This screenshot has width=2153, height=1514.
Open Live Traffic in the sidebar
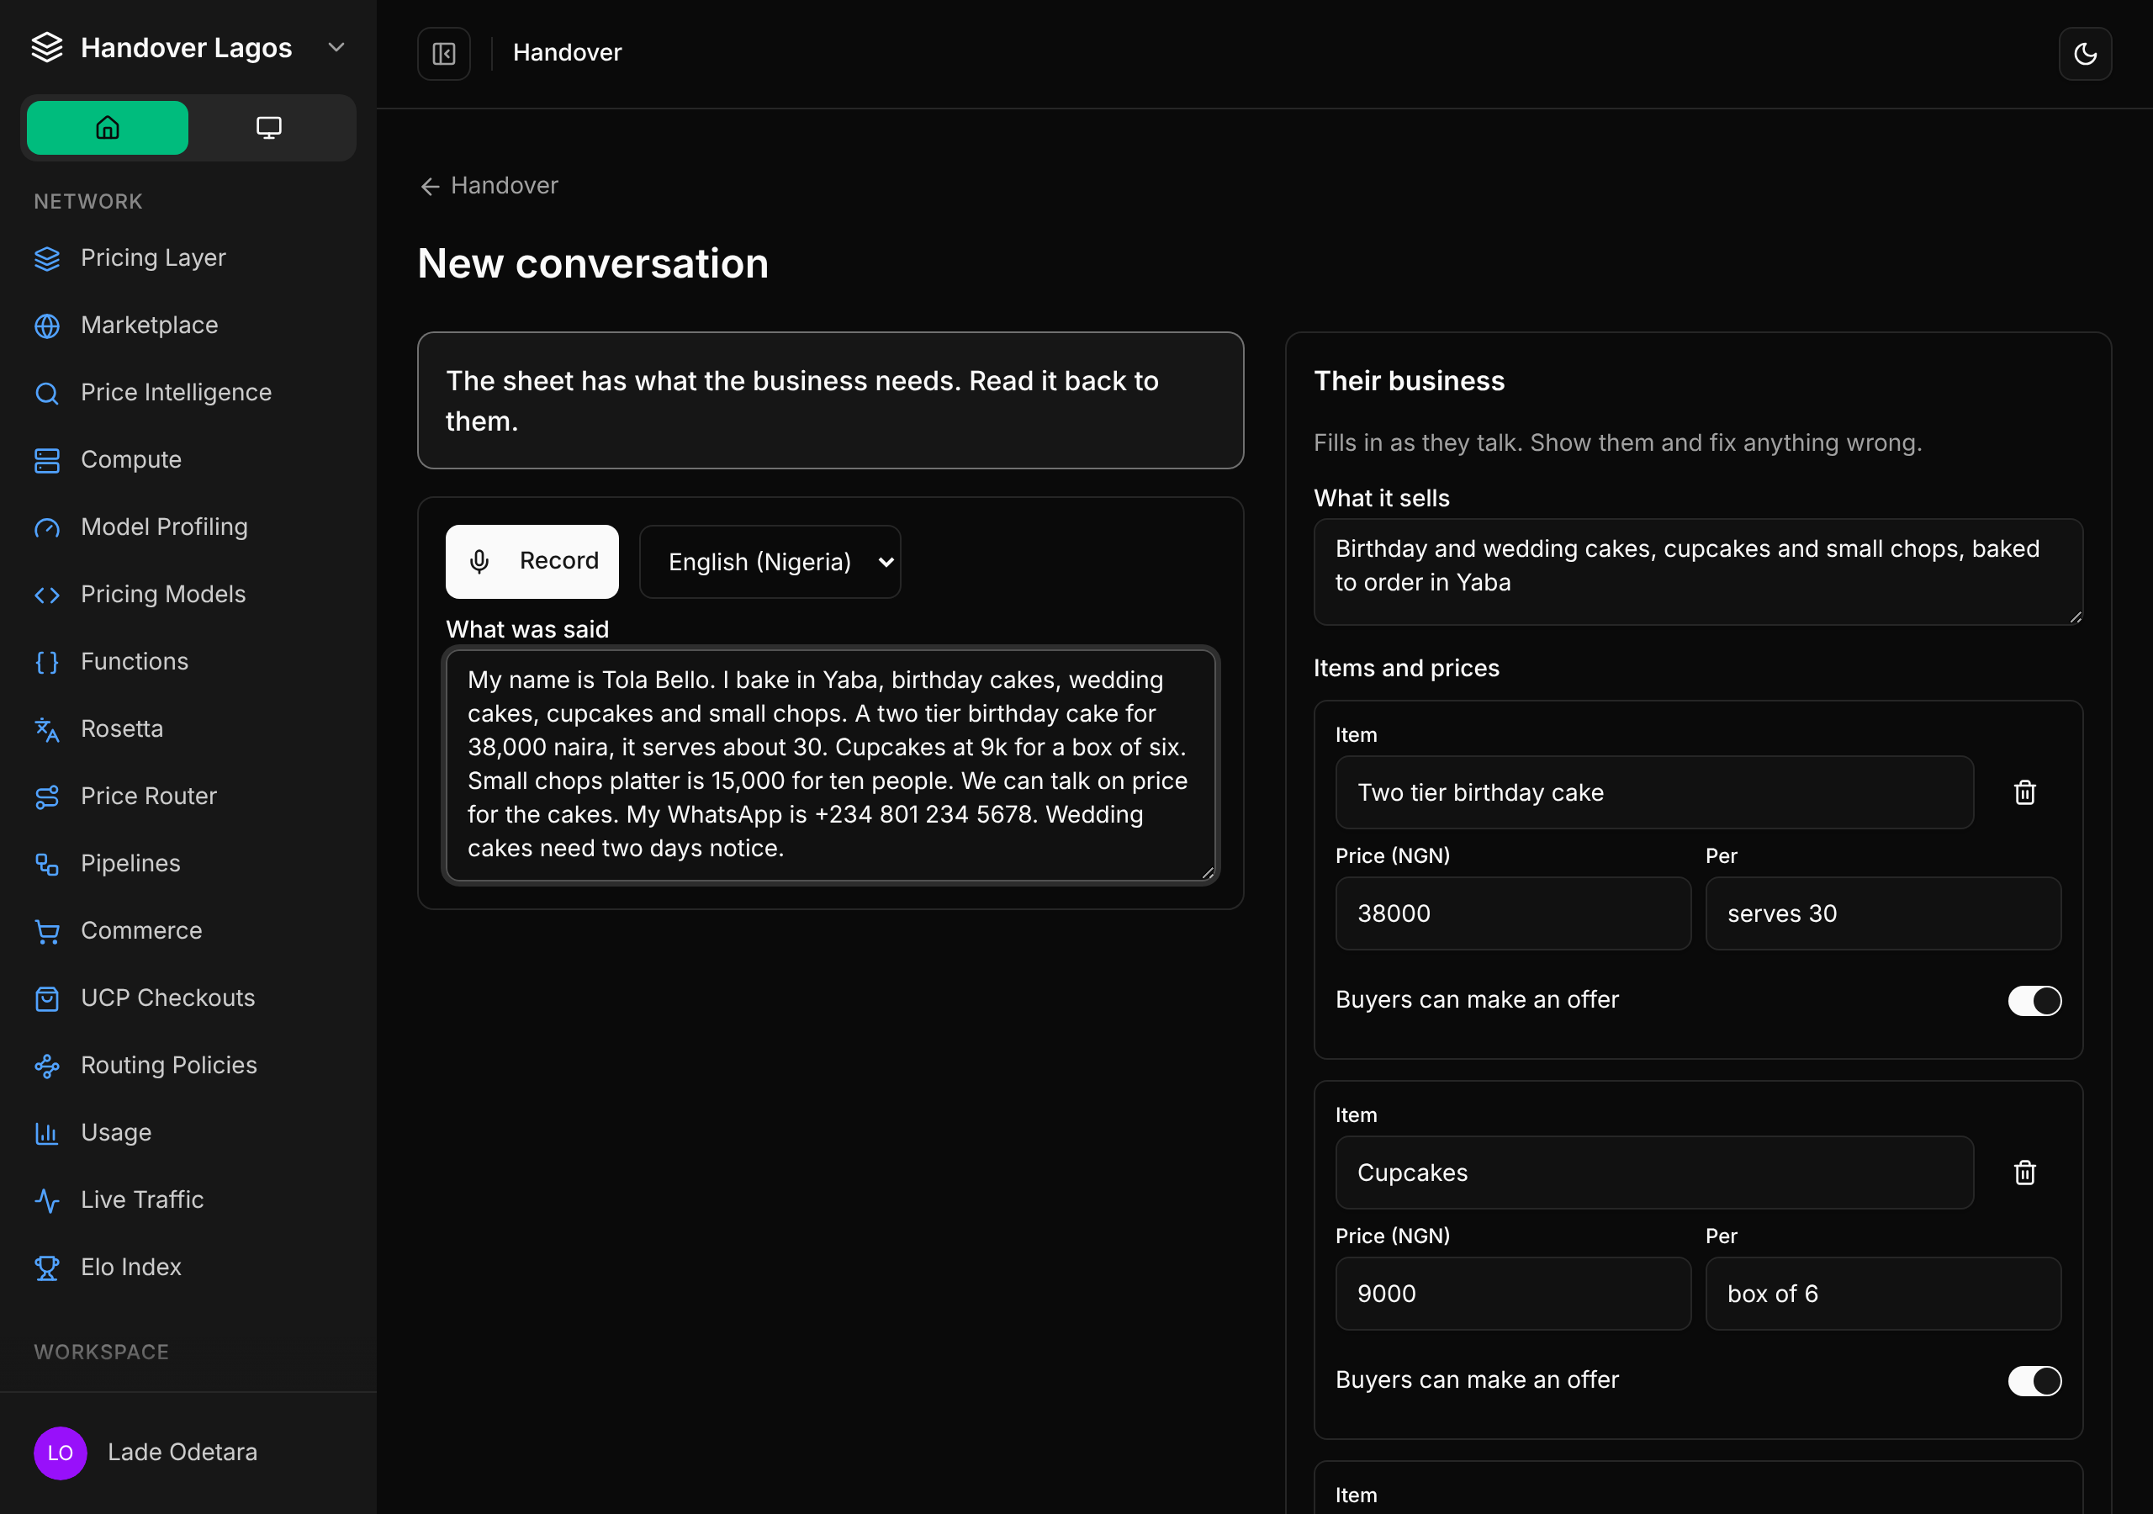pyautogui.click(x=188, y=1201)
